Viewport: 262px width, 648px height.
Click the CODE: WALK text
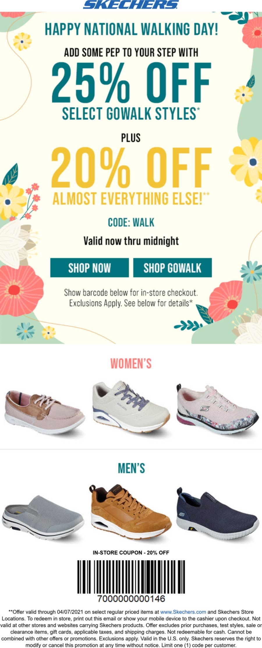tap(131, 223)
